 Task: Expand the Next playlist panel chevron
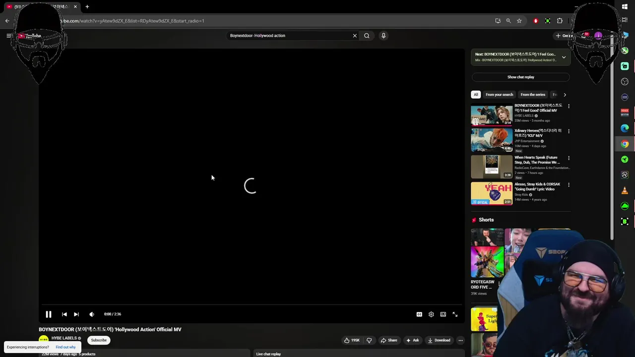click(x=564, y=58)
